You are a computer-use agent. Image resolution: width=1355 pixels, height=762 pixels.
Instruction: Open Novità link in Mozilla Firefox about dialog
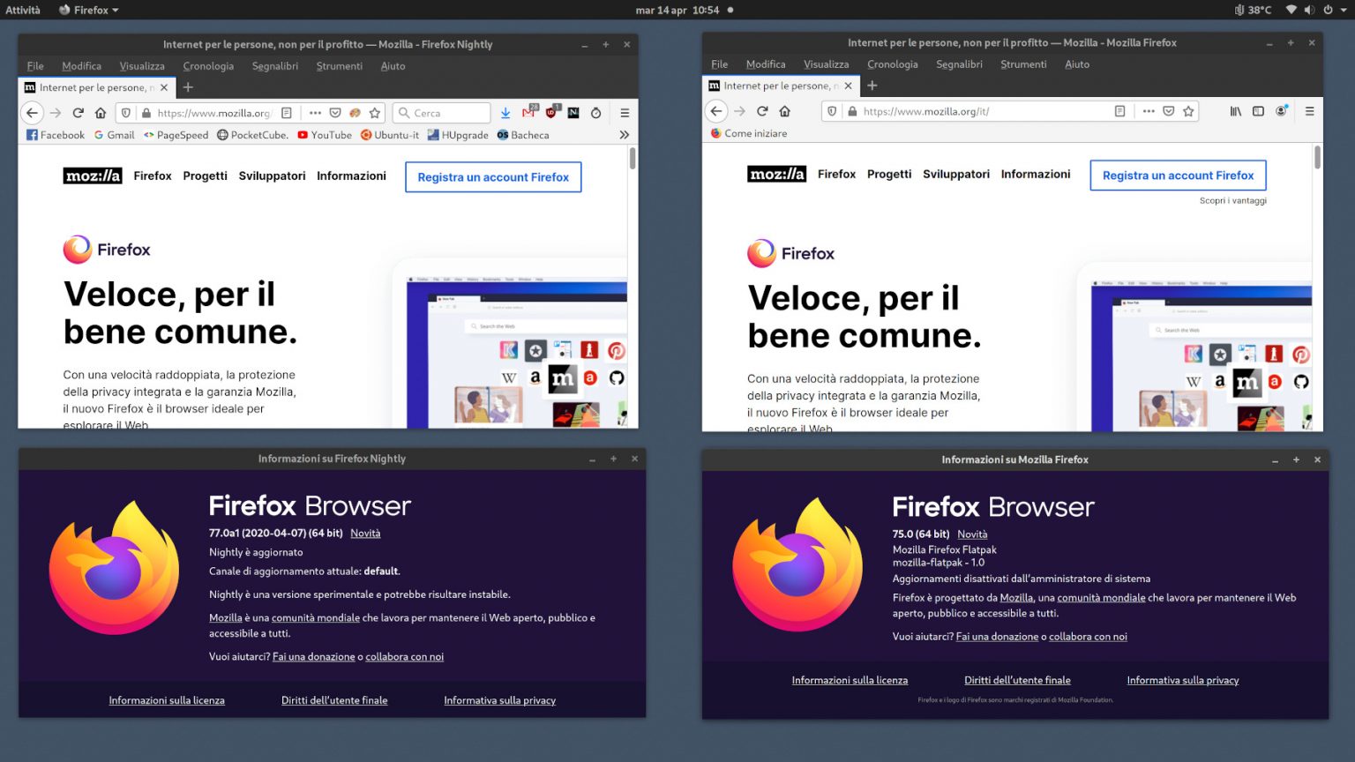[x=972, y=534]
